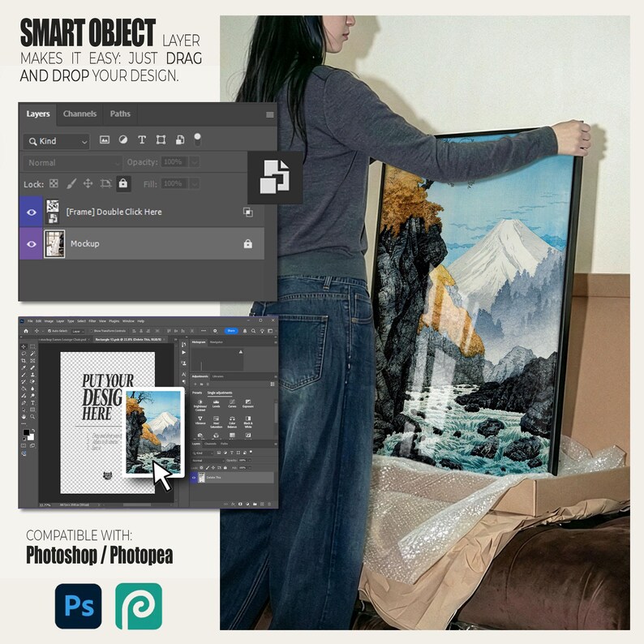Add a Curves adjustment
This screenshot has height=644, width=644.
point(232,404)
